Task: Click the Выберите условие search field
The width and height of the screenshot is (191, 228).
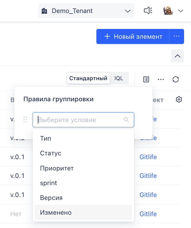Action: click(83, 120)
